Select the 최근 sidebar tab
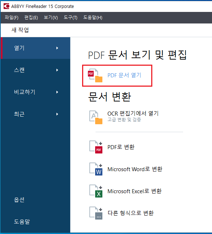Image resolution: width=212 pixels, height=234 pixels. pyautogui.click(x=35, y=114)
